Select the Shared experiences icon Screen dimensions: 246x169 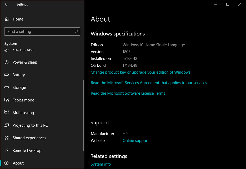pos(7,138)
